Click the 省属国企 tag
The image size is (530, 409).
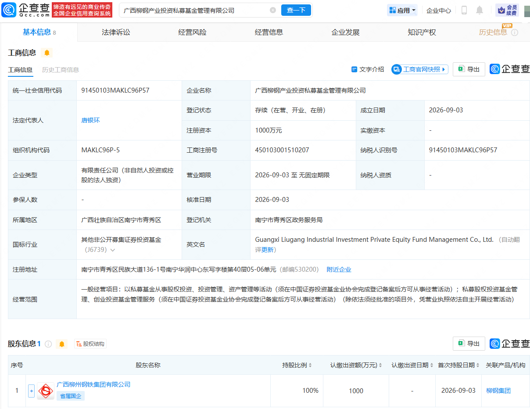(x=71, y=396)
